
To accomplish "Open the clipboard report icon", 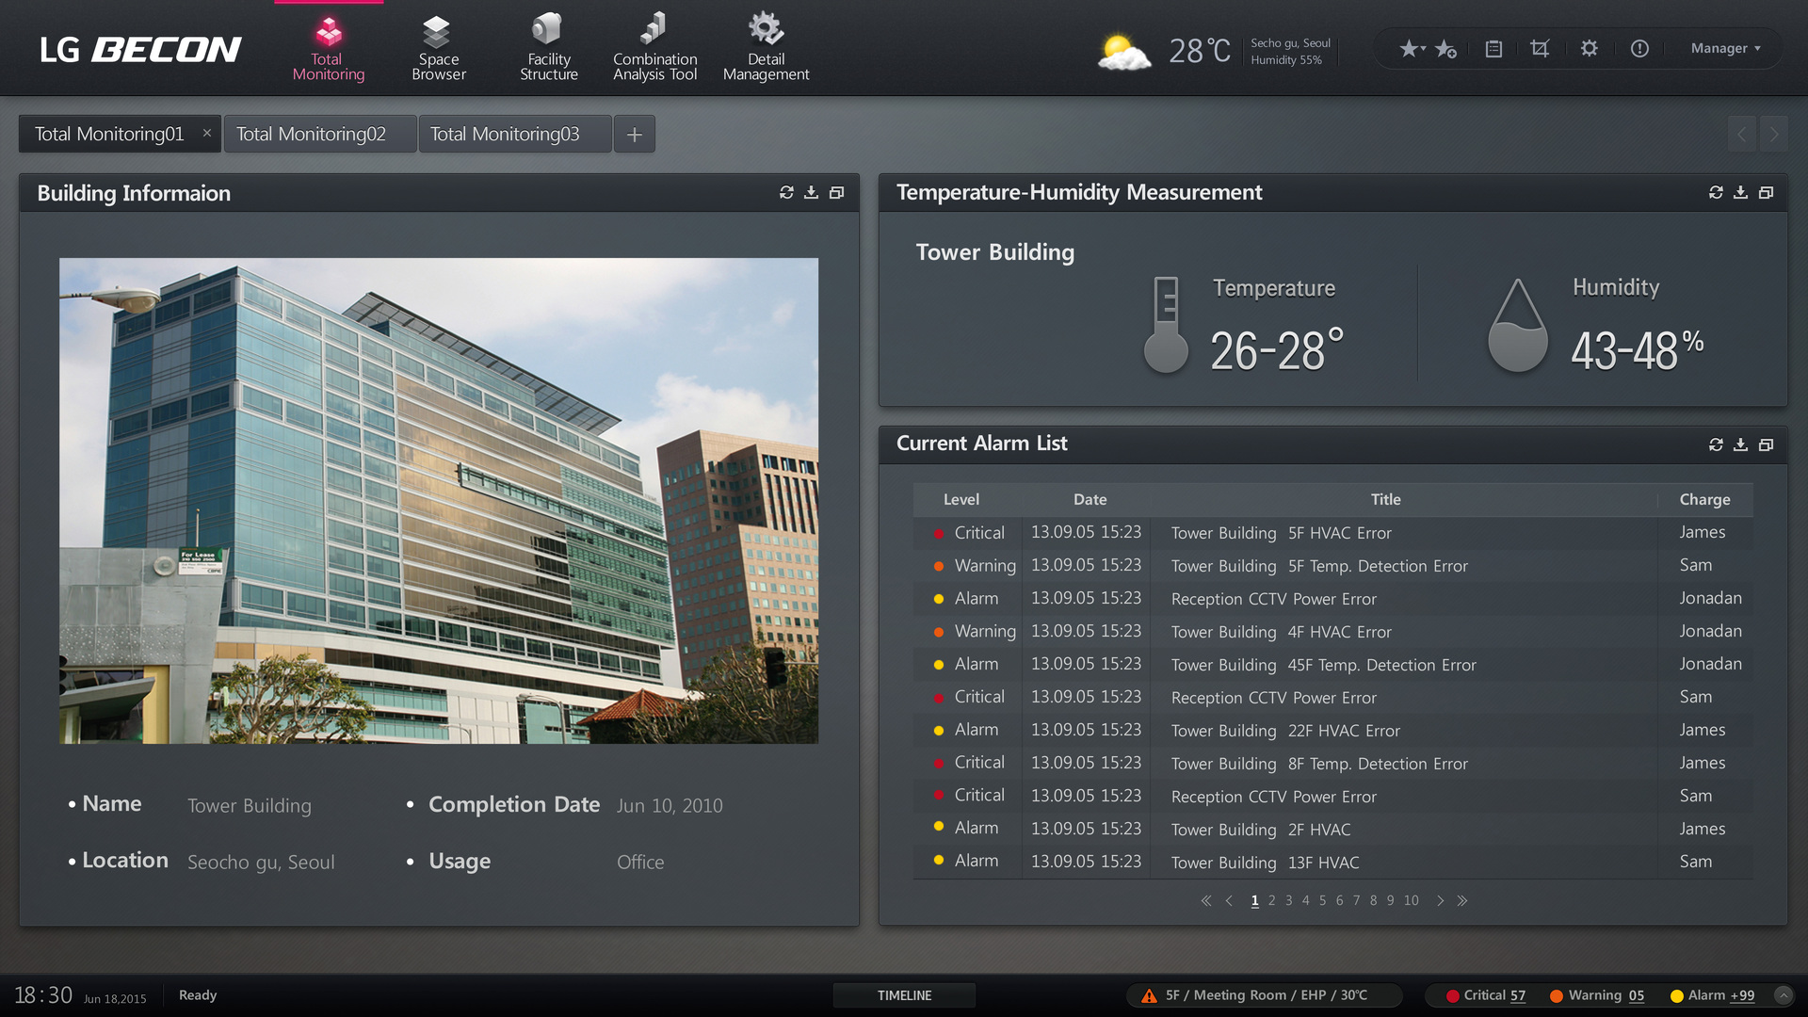I will click(x=1493, y=48).
